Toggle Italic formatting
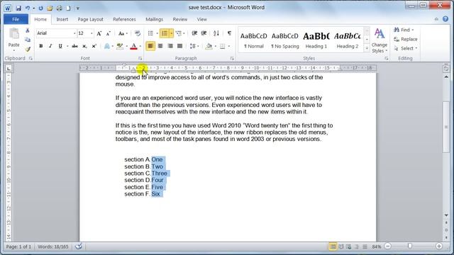454x255 pixels. 50,46
